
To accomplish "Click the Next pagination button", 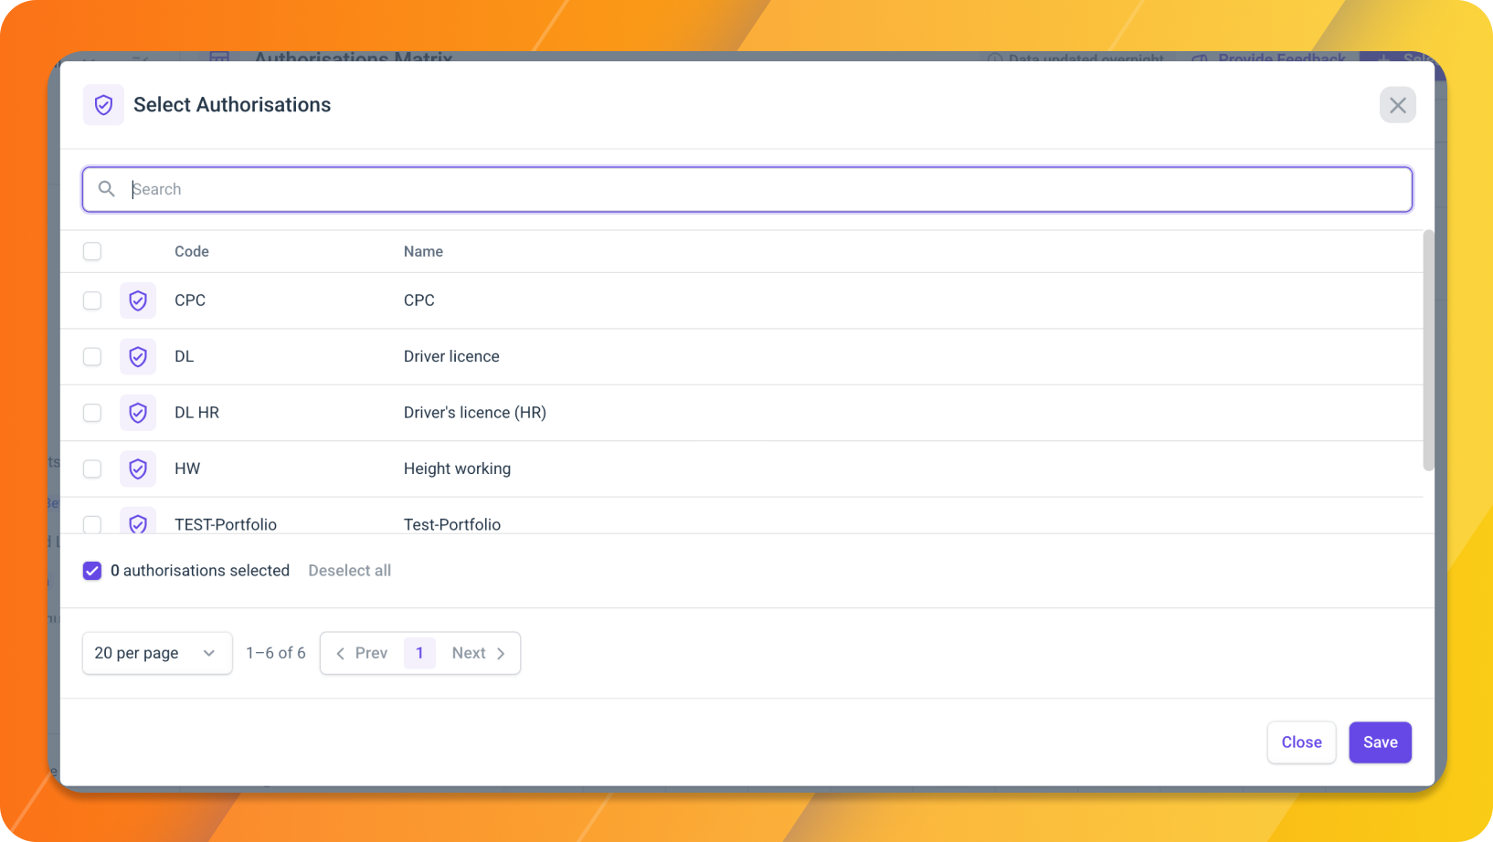I will click(x=478, y=653).
